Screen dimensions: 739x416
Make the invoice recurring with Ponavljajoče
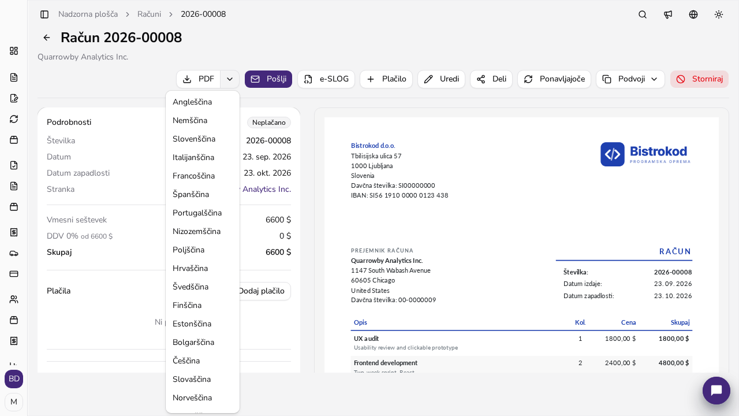(x=554, y=79)
